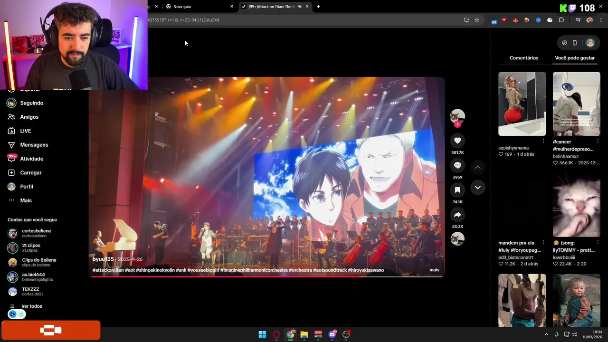
Task: Open the spinning music disc avatar
Action: click(457, 239)
